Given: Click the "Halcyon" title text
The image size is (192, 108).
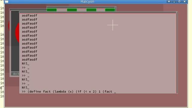Looking at the screenshot, I should [x=87, y=1].
